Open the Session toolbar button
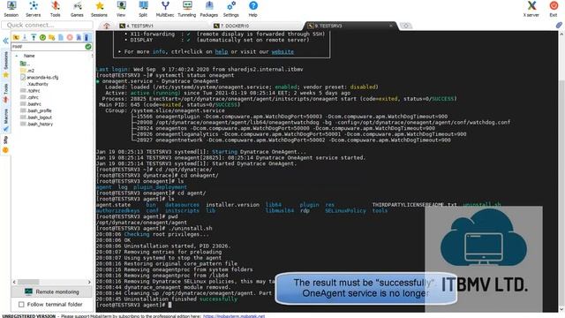565x318 pixels. [11, 9]
